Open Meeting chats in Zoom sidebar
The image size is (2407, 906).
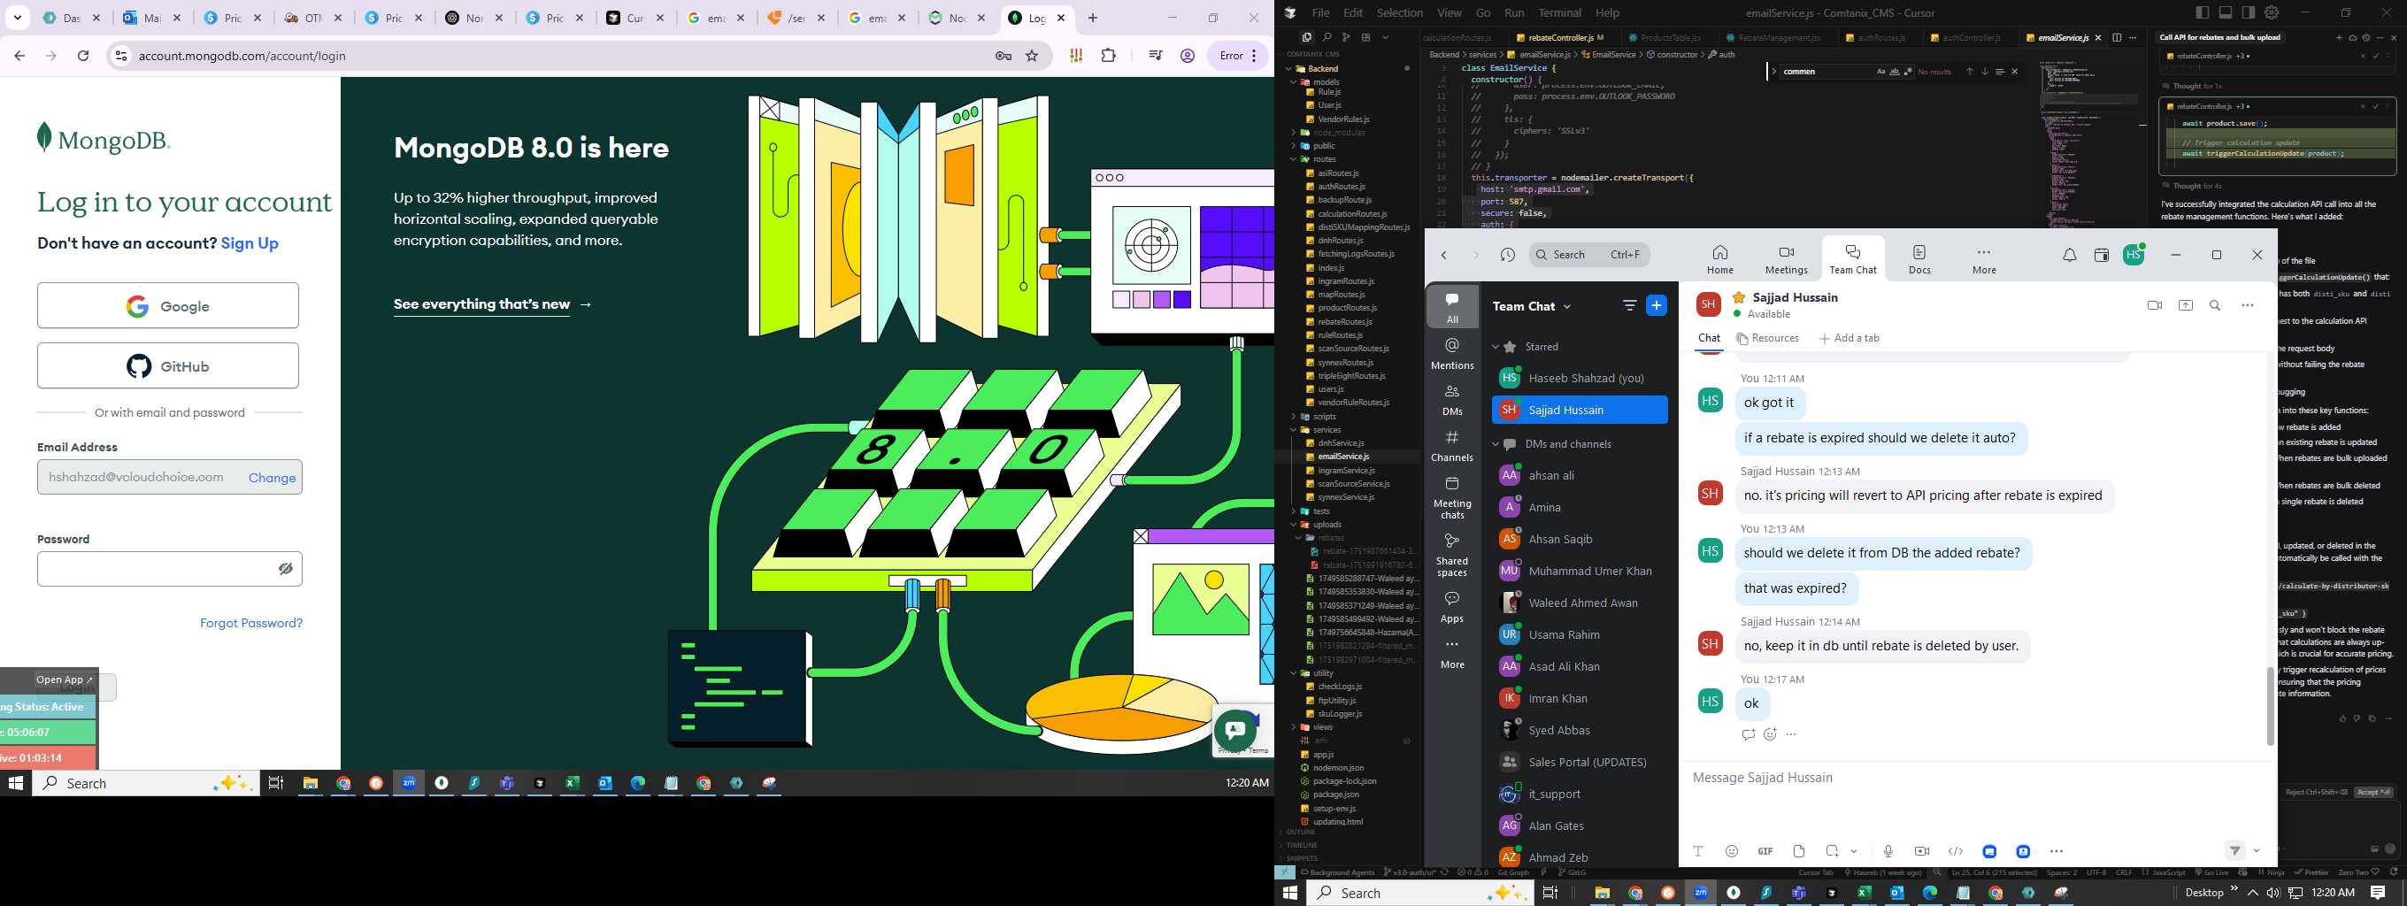tap(1452, 497)
